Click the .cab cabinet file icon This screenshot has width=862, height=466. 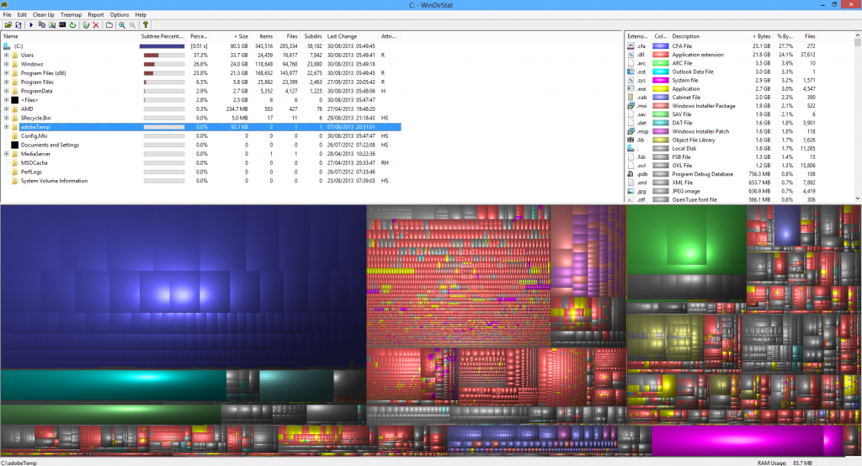coord(631,98)
